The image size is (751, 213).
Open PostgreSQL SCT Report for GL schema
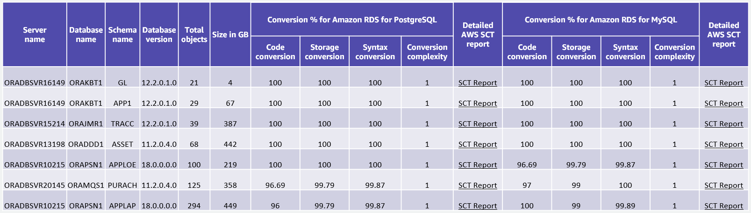pyautogui.click(x=477, y=83)
